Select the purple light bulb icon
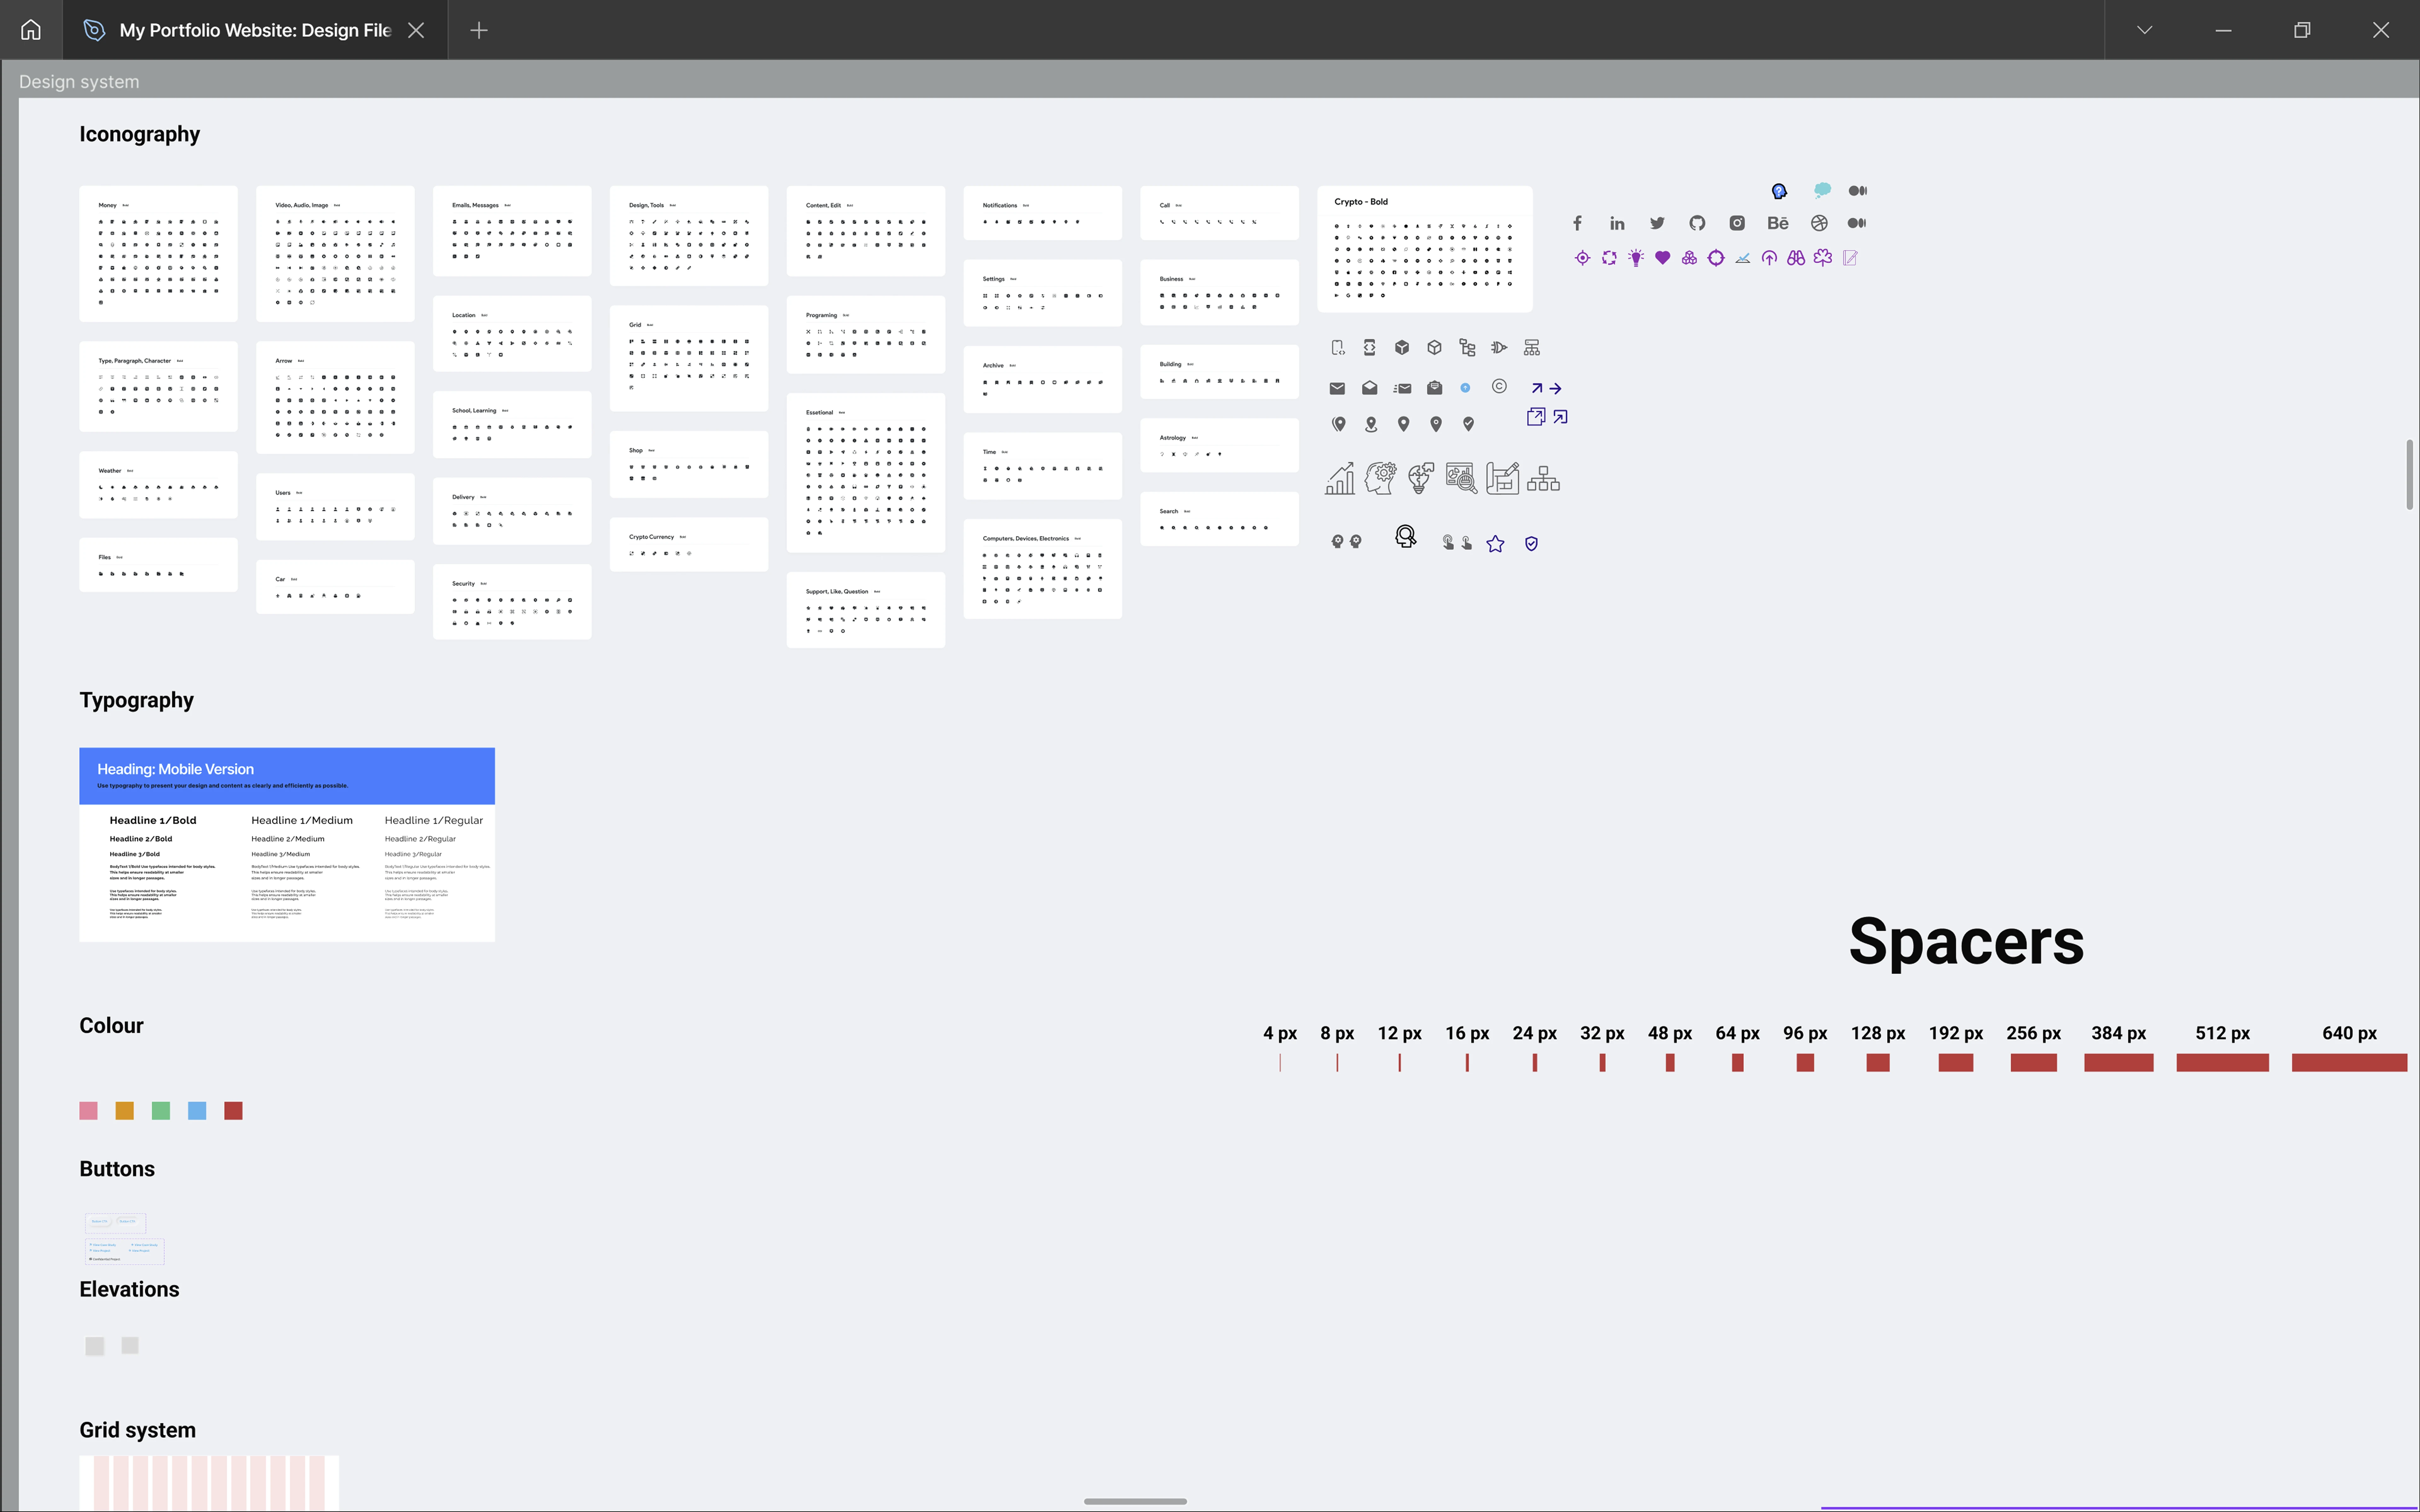Viewport: 2420px width, 1512px height. [x=1636, y=258]
